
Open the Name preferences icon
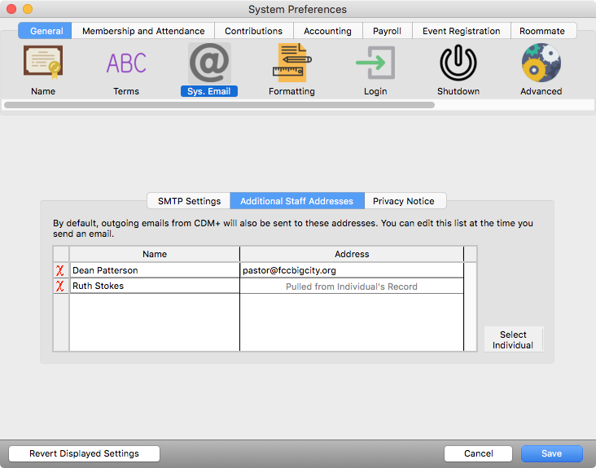click(43, 63)
